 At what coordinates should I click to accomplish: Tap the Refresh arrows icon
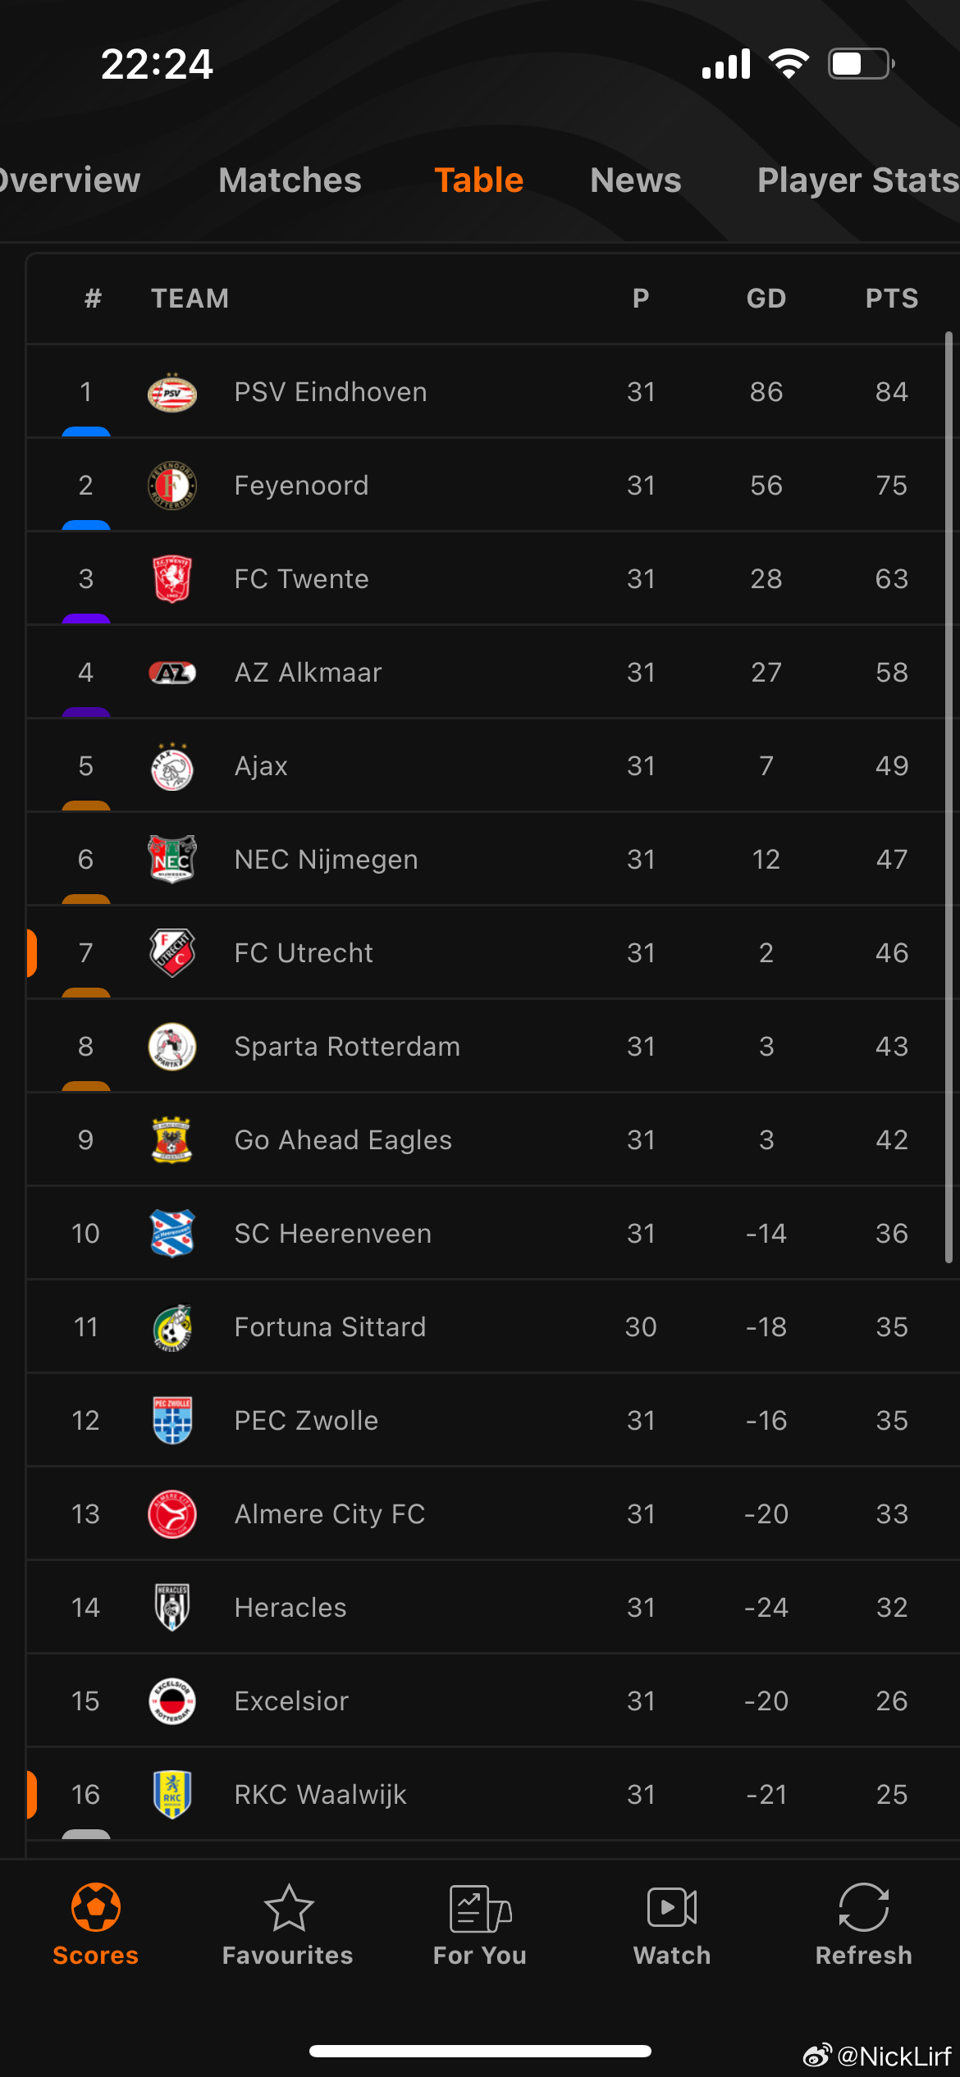point(864,1907)
